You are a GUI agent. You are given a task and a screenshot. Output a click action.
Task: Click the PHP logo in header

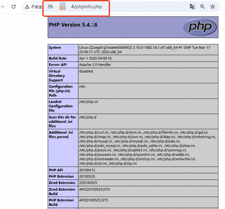point(200,27)
